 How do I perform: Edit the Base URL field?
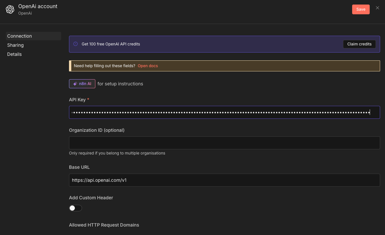pos(224,180)
